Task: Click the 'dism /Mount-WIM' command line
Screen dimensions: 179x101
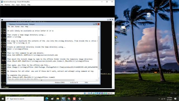Action: coord(48,61)
